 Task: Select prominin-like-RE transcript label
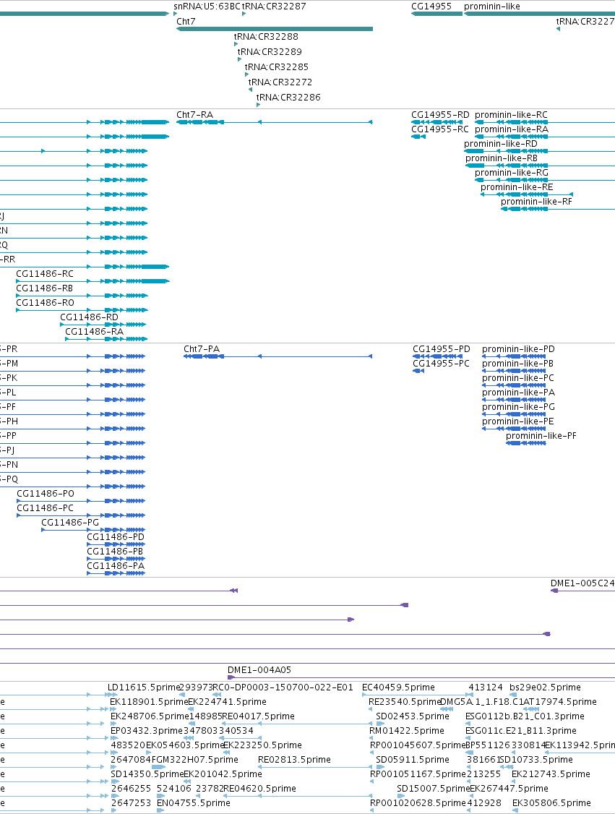click(517, 187)
